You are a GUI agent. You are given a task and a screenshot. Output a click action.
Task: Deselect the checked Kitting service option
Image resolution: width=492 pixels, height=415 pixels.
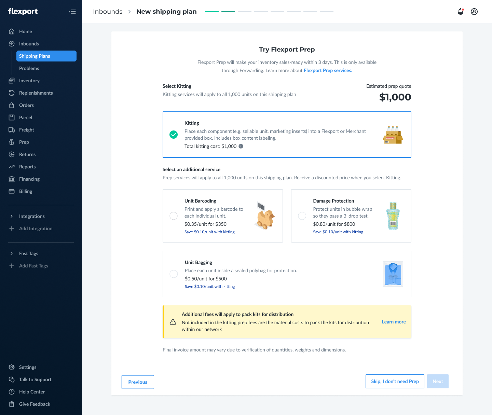[x=174, y=135]
